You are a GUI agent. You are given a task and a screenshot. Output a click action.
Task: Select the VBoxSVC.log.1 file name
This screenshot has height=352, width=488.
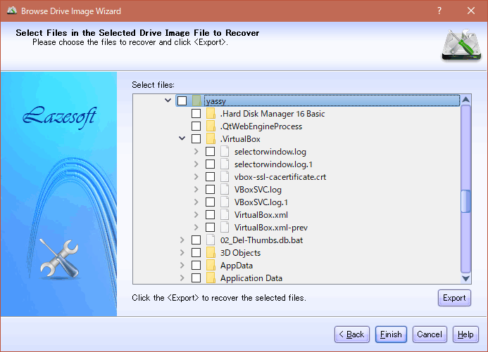point(261,202)
